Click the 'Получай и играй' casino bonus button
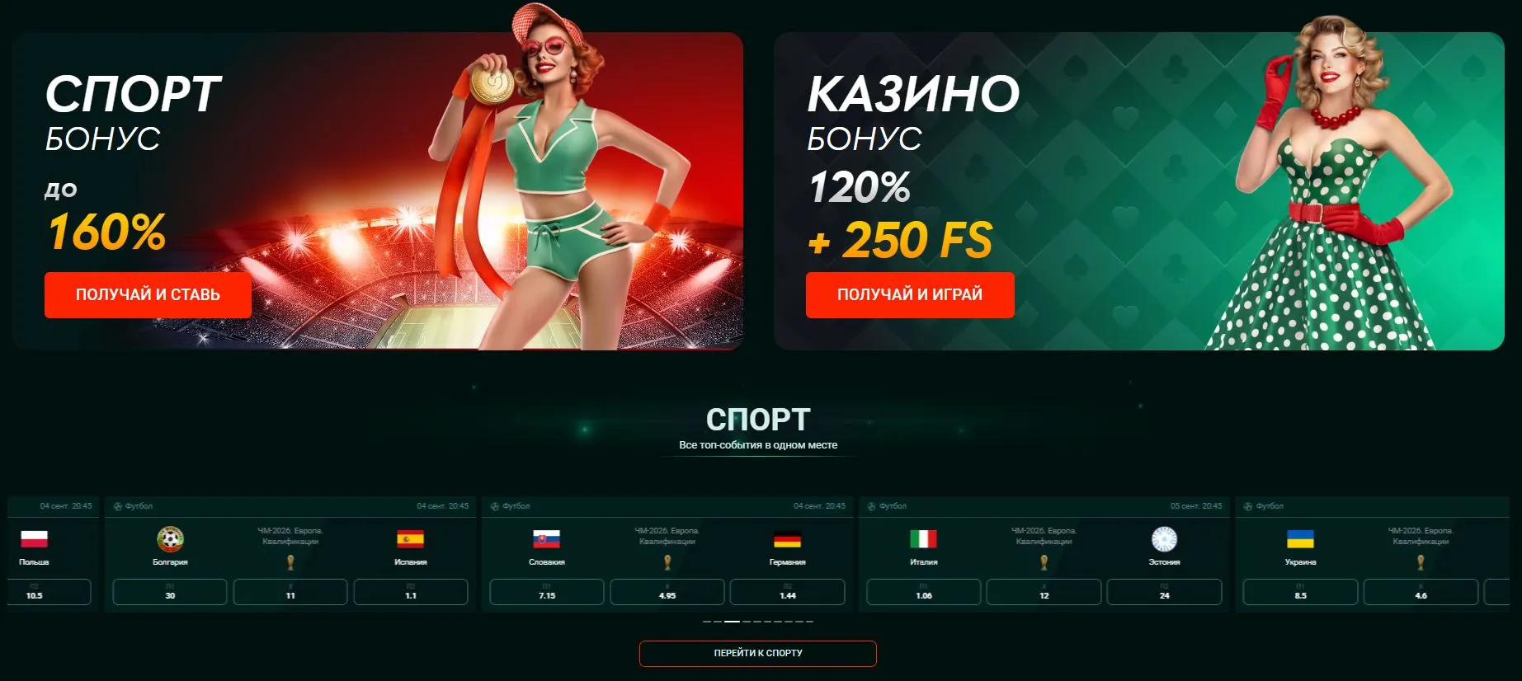 pyautogui.click(x=910, y=294)
